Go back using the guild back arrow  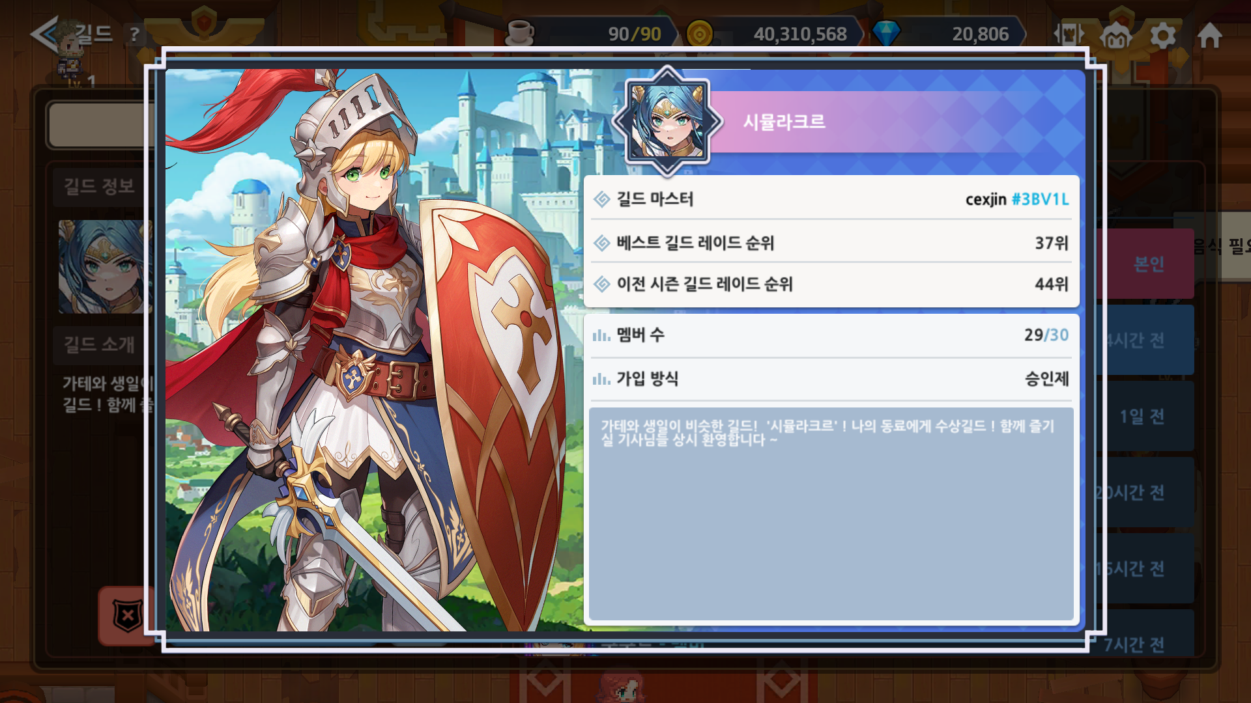[x=44, y=34]
